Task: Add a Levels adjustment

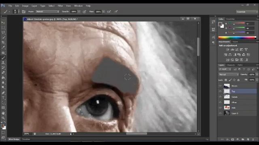Action: pyautogui.click(x=232, y=50)
